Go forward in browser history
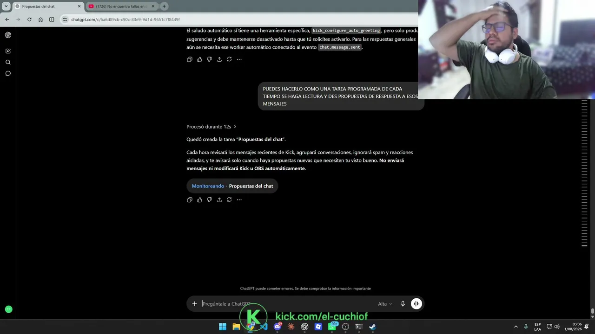595x334 pixels. [18, 19]
